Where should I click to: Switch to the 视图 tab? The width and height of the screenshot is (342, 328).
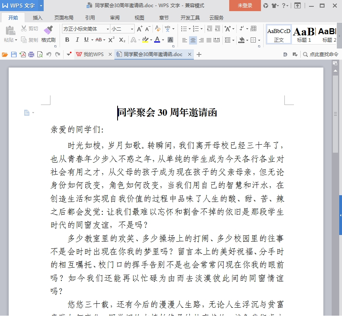139,17
